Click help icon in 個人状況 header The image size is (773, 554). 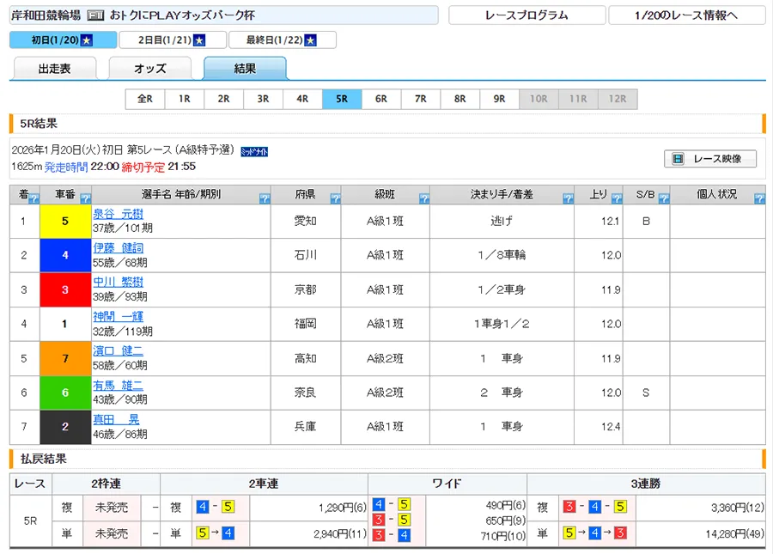pos(759,199)
